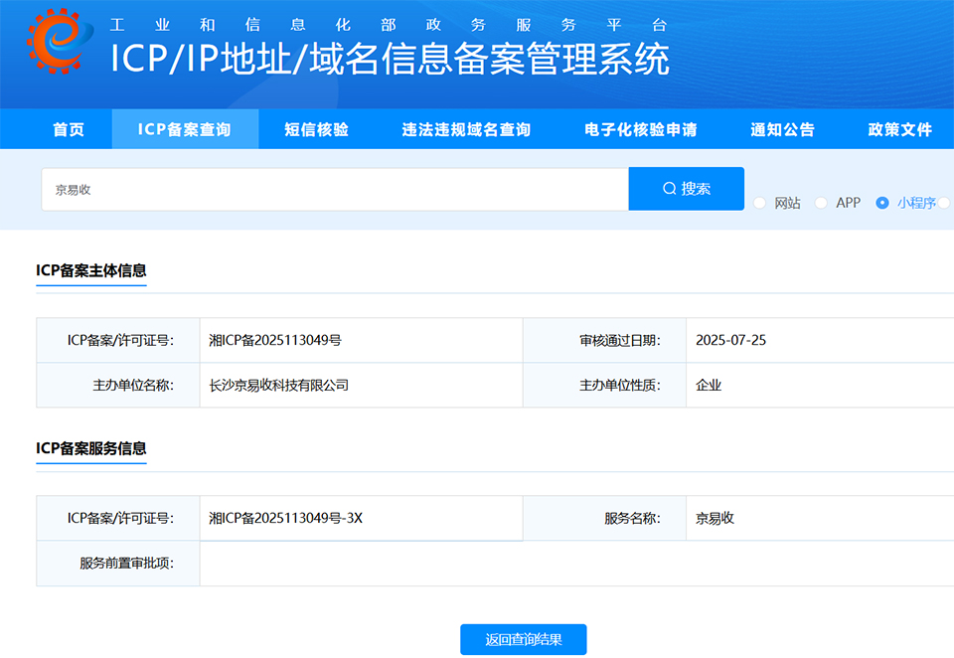Select the 网站 radio button
The height and width of the screenshot is (658, 954).
759,203
